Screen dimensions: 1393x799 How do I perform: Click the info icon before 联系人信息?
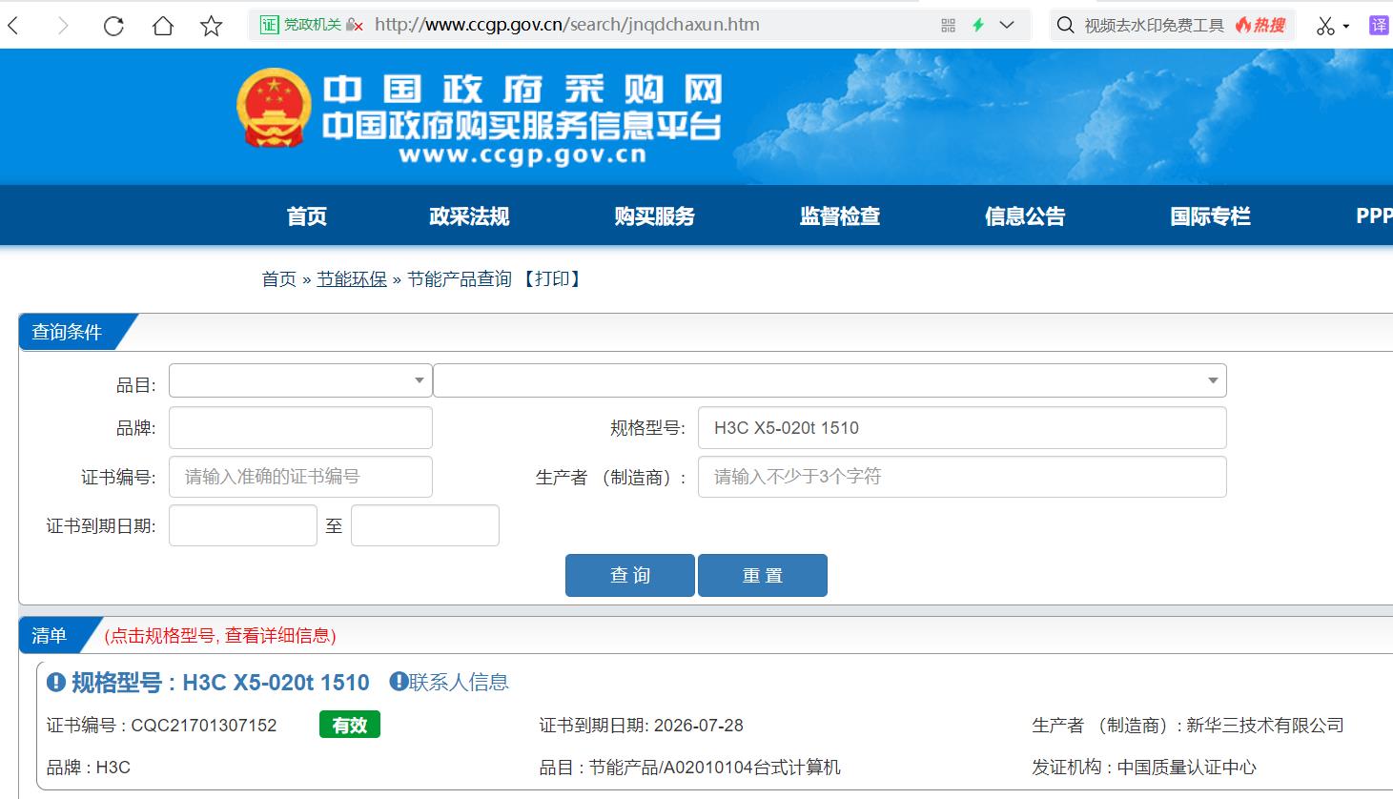pos(399,682)
